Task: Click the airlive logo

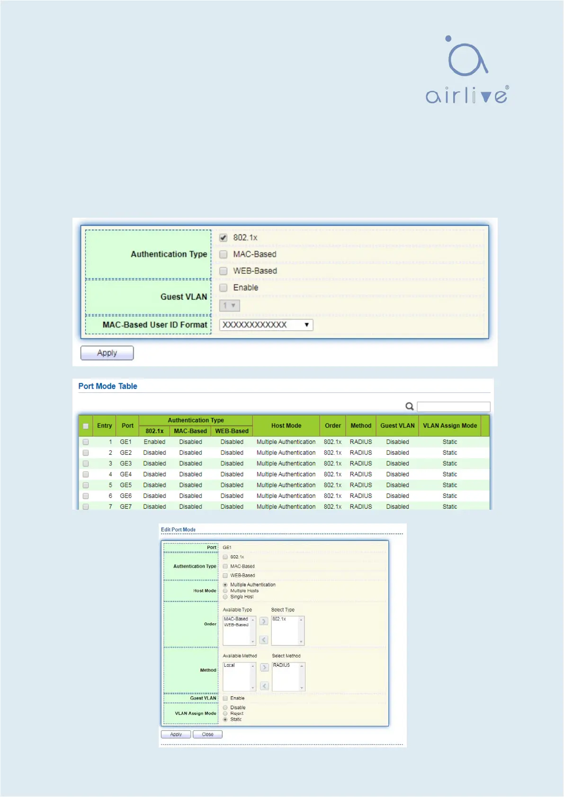Action: click(467, 70)
